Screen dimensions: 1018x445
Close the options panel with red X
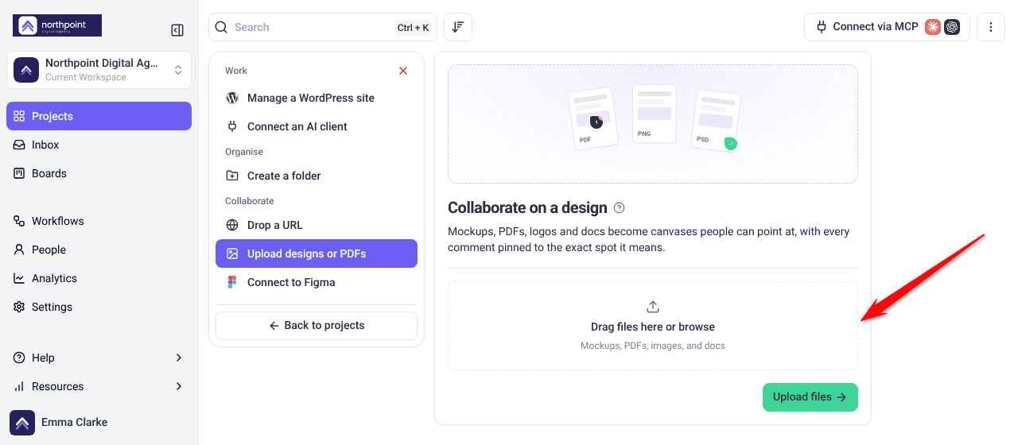403,71
